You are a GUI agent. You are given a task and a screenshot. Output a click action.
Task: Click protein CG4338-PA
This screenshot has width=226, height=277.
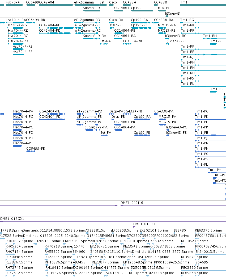pos(164,111)
